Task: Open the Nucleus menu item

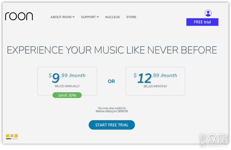Action: 113,17
